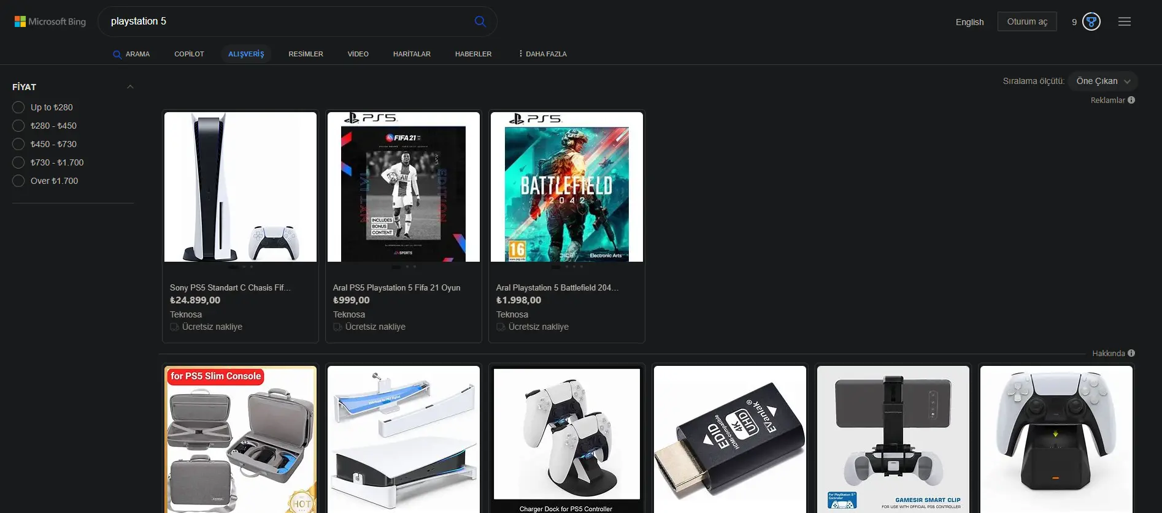Select the Over ₺1.700 price filter

tap(18, 181)
